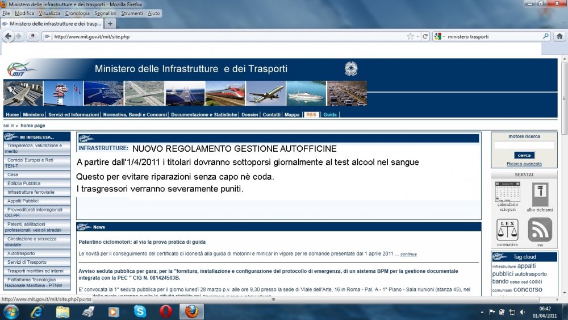568x320 pixels.
Task: Switch to Firefox taskbar button
Action: click(191, 311)
